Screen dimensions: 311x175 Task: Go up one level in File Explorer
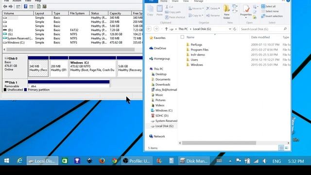click(166, 29)
